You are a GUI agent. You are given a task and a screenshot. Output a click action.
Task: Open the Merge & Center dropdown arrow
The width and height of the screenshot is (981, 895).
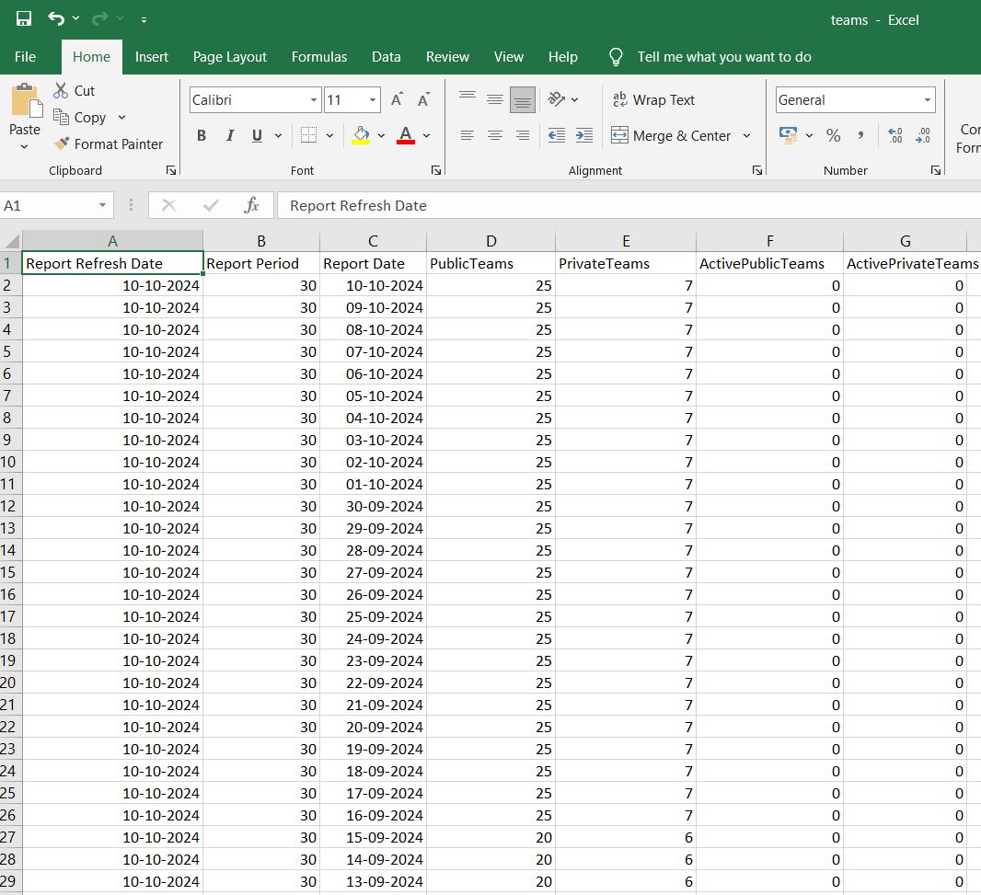pyautogui.click(x=746, y=136)
